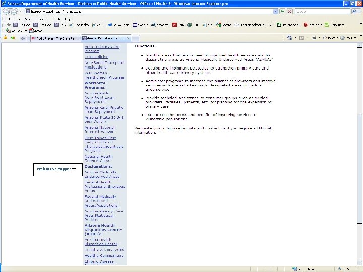Open the View menu

tap(28, 19)
